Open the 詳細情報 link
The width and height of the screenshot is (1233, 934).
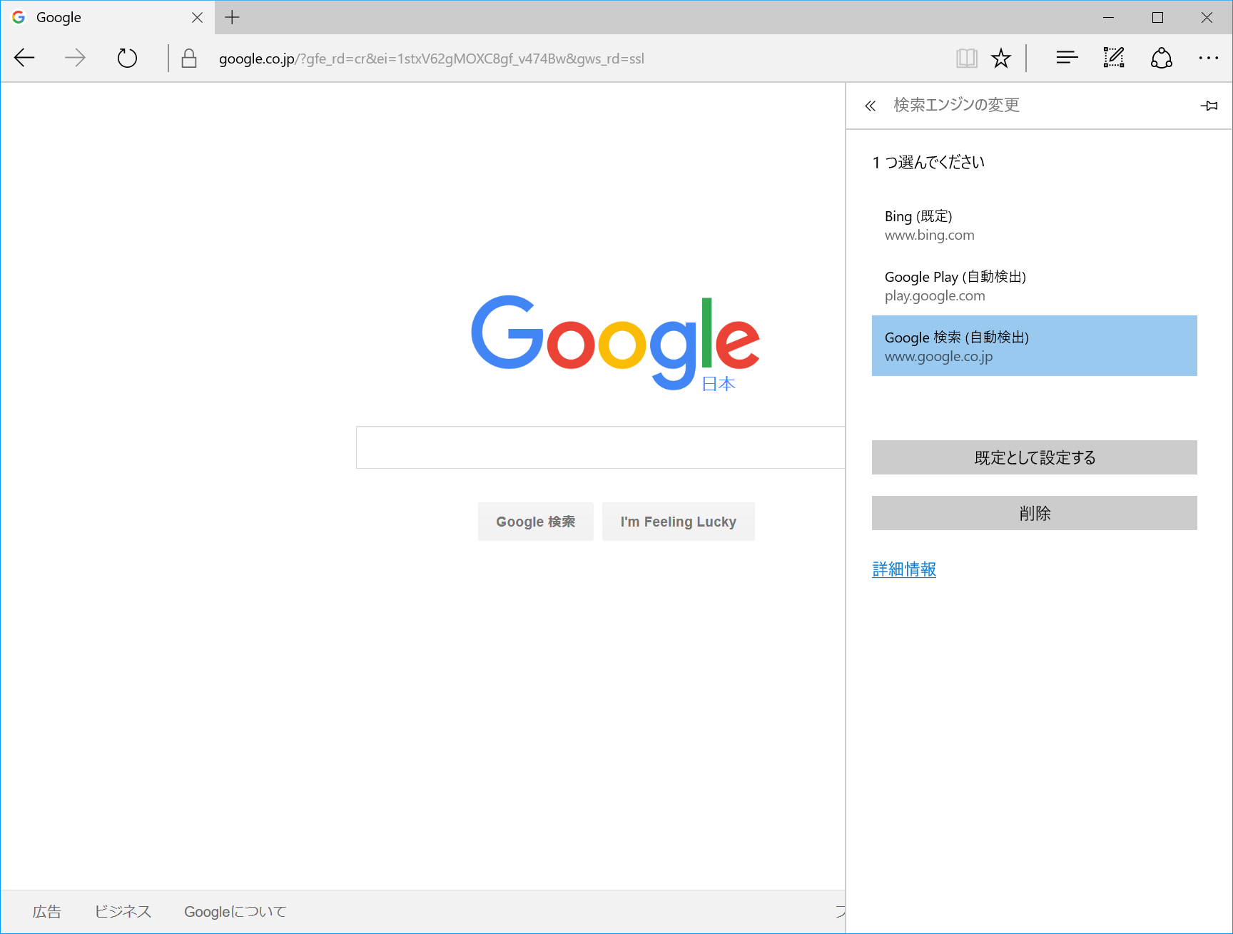tap(904, 569)
